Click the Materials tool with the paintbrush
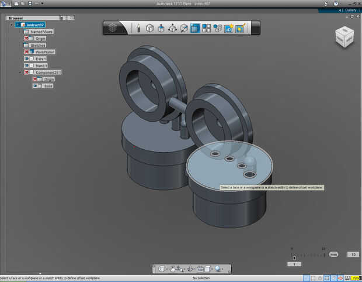 click(x=239, y=27)
